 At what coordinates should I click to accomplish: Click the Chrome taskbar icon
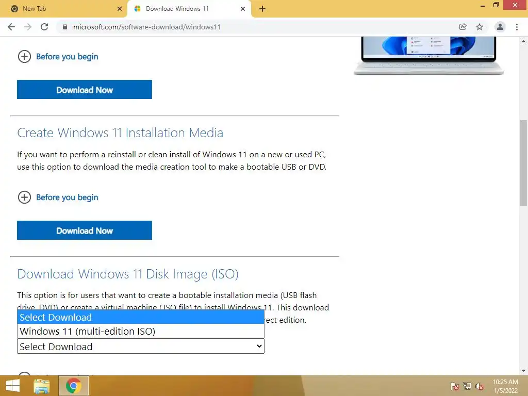pyautogui.click(x=74, y=386)
